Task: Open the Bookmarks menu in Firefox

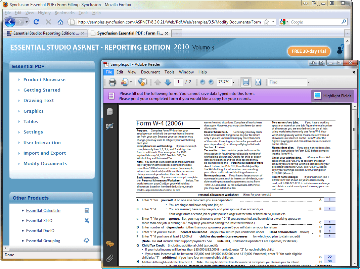Action: [x=64, y=13]
